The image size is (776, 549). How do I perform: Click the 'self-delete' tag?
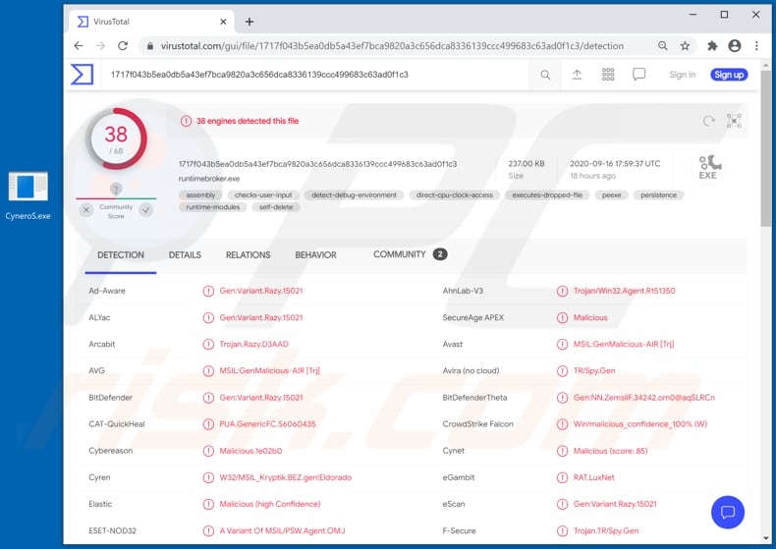pyautogui.click(x=276, y=207)
